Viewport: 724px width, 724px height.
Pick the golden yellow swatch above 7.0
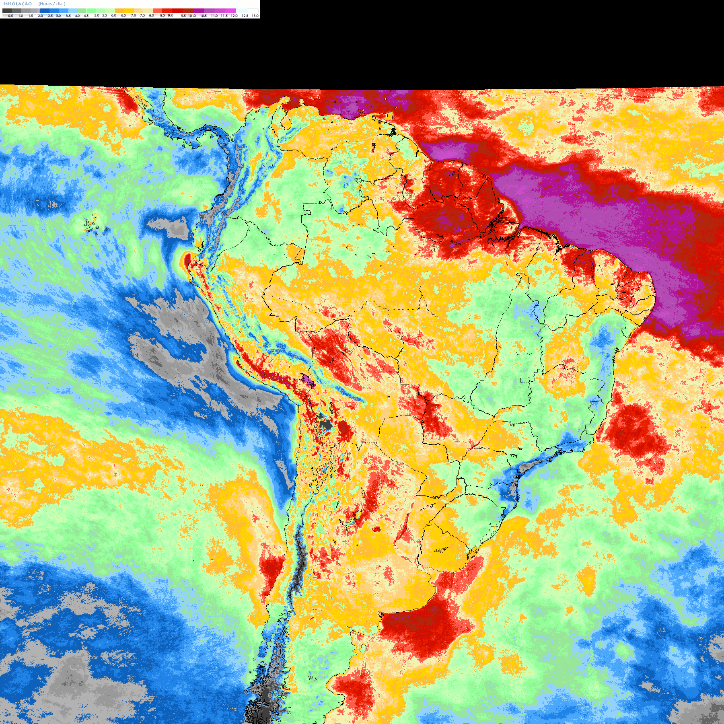pos(129,11)
